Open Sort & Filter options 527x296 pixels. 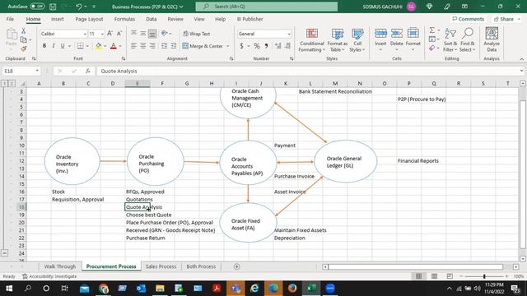pyautogui.click(x=450, y=40)
